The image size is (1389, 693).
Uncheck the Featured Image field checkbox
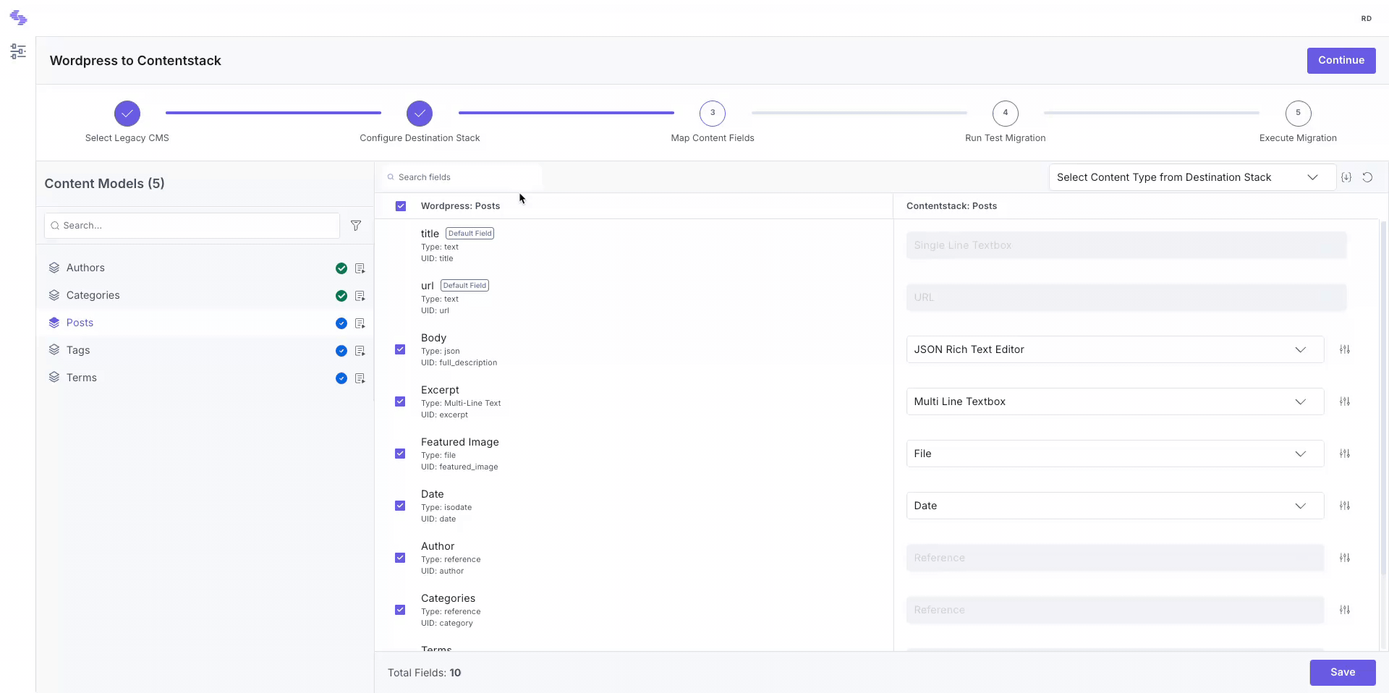pyautogui.click(x=400, y=454)
